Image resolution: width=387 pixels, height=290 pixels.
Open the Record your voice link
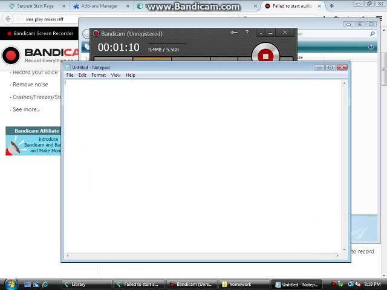pyautogui.click(x=35, y=72)
